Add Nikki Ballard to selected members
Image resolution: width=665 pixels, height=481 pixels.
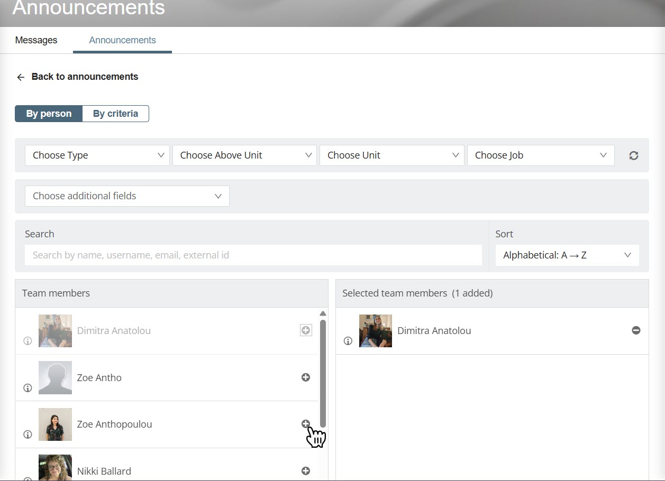(305, 471)
